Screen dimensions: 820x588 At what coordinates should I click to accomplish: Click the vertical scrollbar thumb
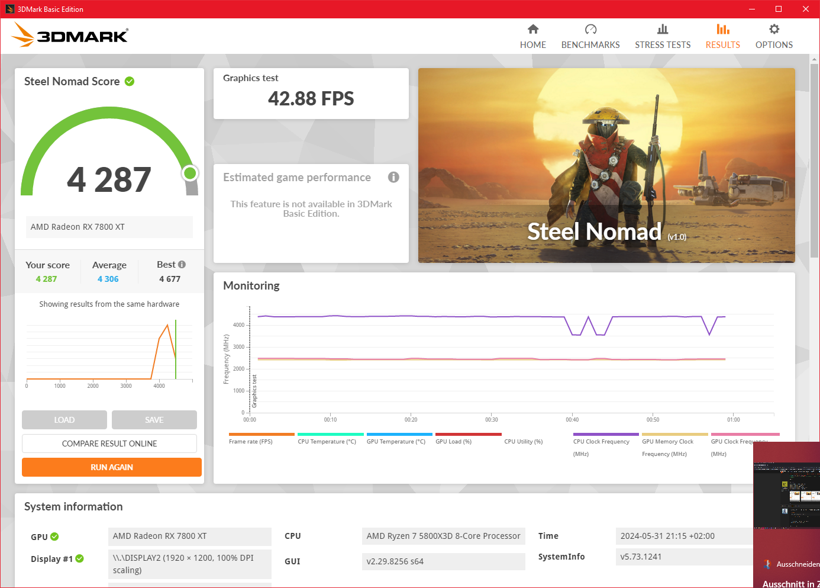point(815,160)
